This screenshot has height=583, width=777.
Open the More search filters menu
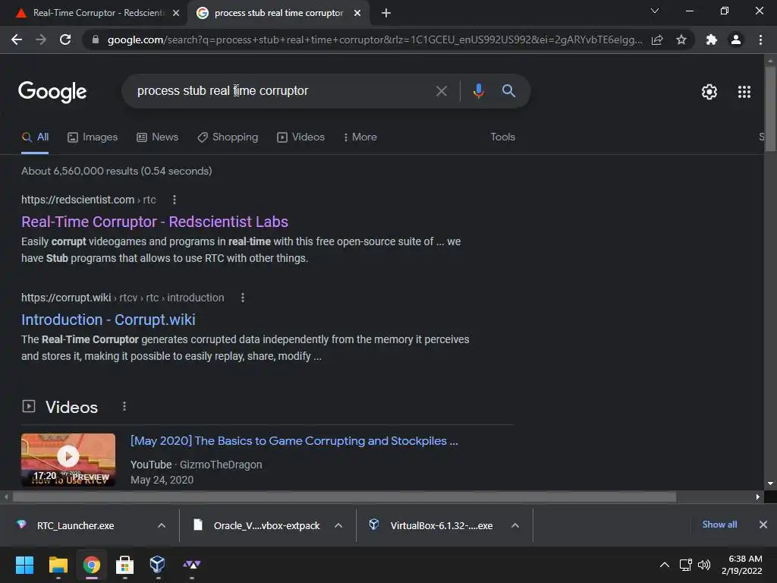tap(360, 137)
